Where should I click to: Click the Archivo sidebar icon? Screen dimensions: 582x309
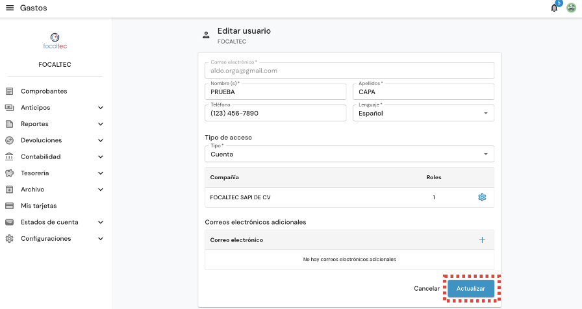click(x=9, y=189)
